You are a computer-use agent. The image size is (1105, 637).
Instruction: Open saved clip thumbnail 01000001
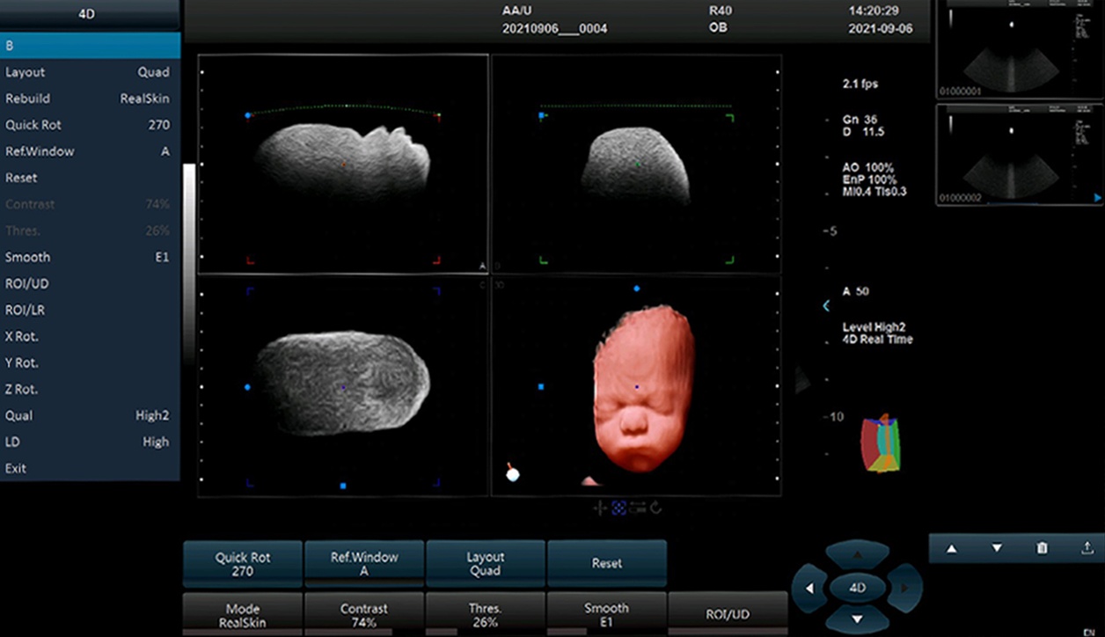1019,50
